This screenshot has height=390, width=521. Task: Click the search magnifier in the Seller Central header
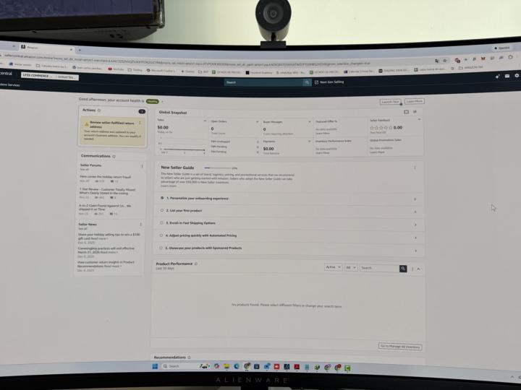[308, 82]
